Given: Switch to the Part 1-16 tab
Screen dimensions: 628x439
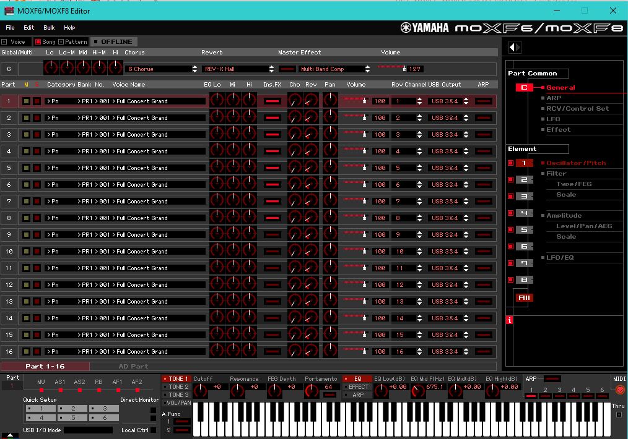Looking at the screenshot, I should click(x=45, y=366).
